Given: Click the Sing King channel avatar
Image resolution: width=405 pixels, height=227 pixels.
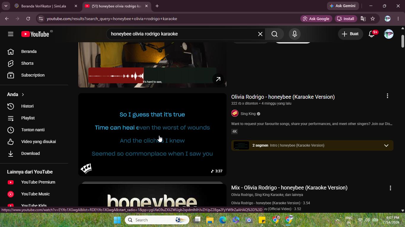Looking at the screenshot, I should [235, 113].
